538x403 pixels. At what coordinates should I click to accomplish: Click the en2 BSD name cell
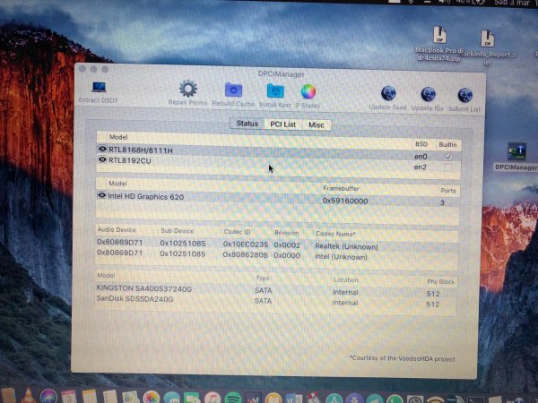tap(421, 167)
